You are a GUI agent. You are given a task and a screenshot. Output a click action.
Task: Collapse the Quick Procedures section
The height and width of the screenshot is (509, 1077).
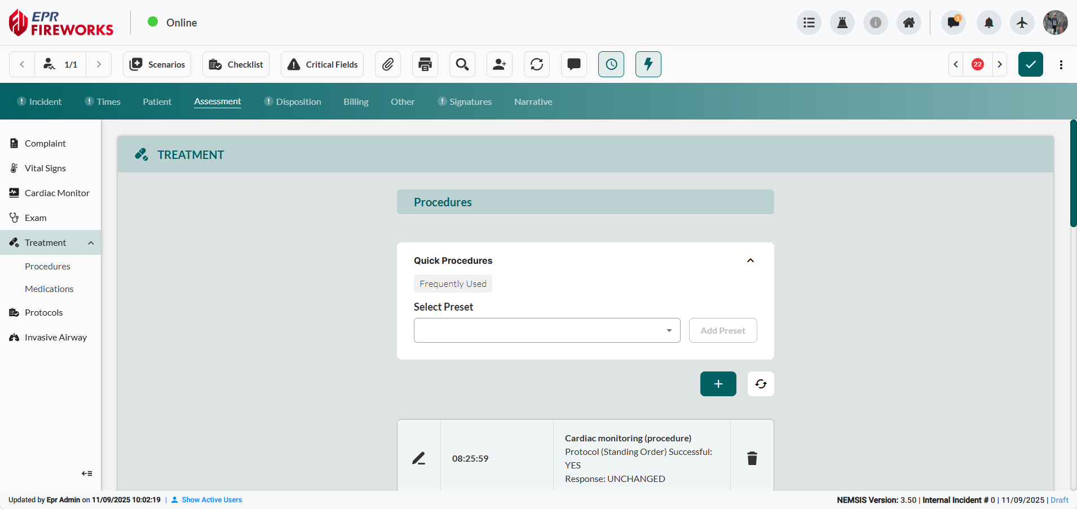[x=750, y=260]
